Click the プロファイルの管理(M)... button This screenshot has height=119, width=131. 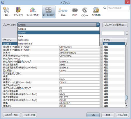(115, 25)
